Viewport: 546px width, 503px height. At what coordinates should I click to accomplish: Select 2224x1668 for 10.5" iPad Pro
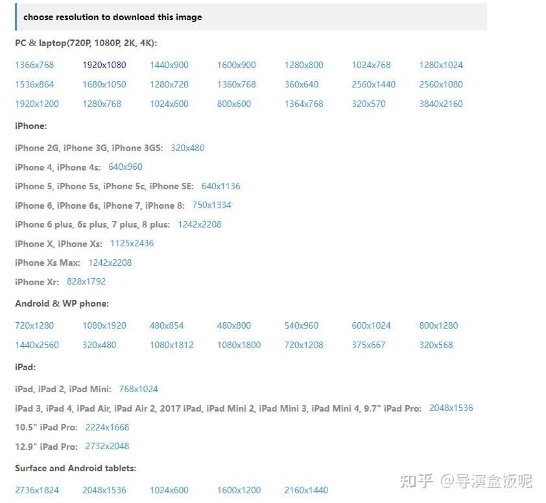pos(107,427)
